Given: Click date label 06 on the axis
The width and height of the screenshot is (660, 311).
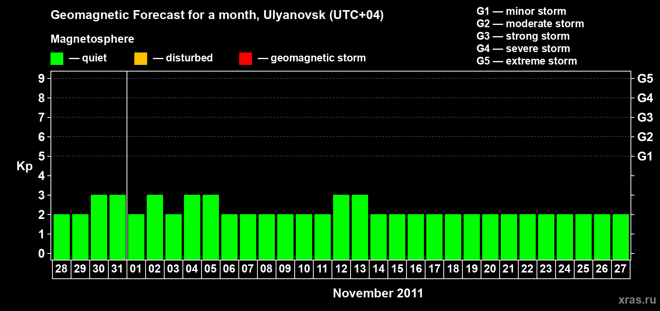Looking at the screenshot, I should pos(229,269).
